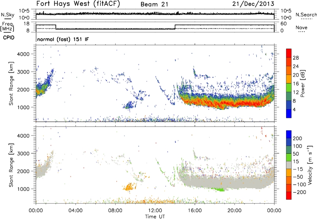Image resolution: width=317 pixels, height=219 pixels.
Task: Click the 'Velocity [m s⁻¹]' colorbar label
Action: [309, 165]
